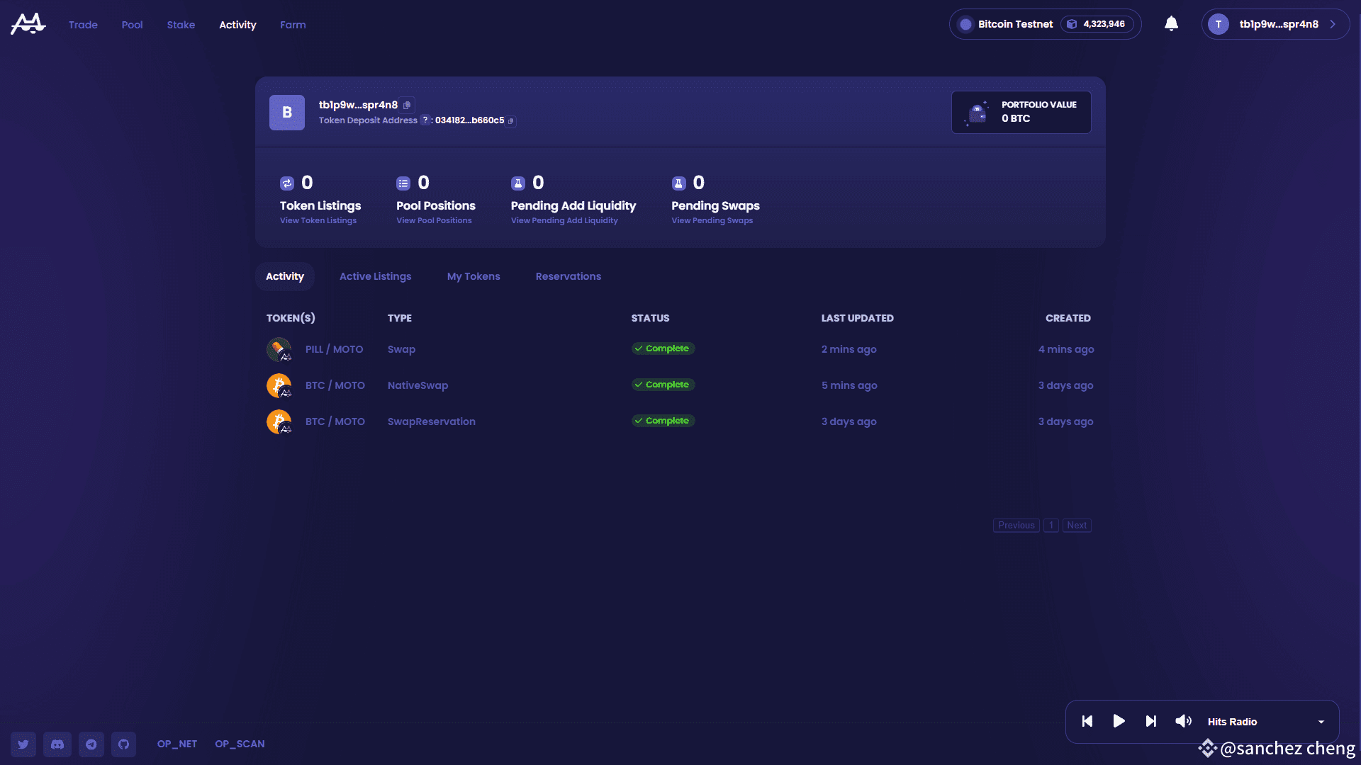Click the Motoswap logo

[28, 24]
